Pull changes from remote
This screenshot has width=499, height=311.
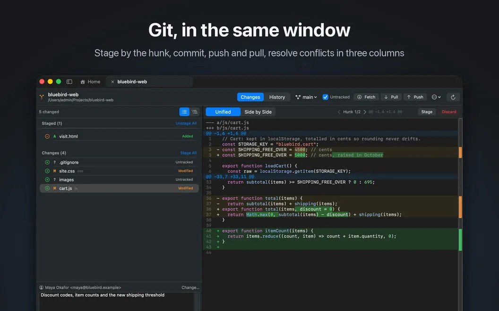(391, 97)
